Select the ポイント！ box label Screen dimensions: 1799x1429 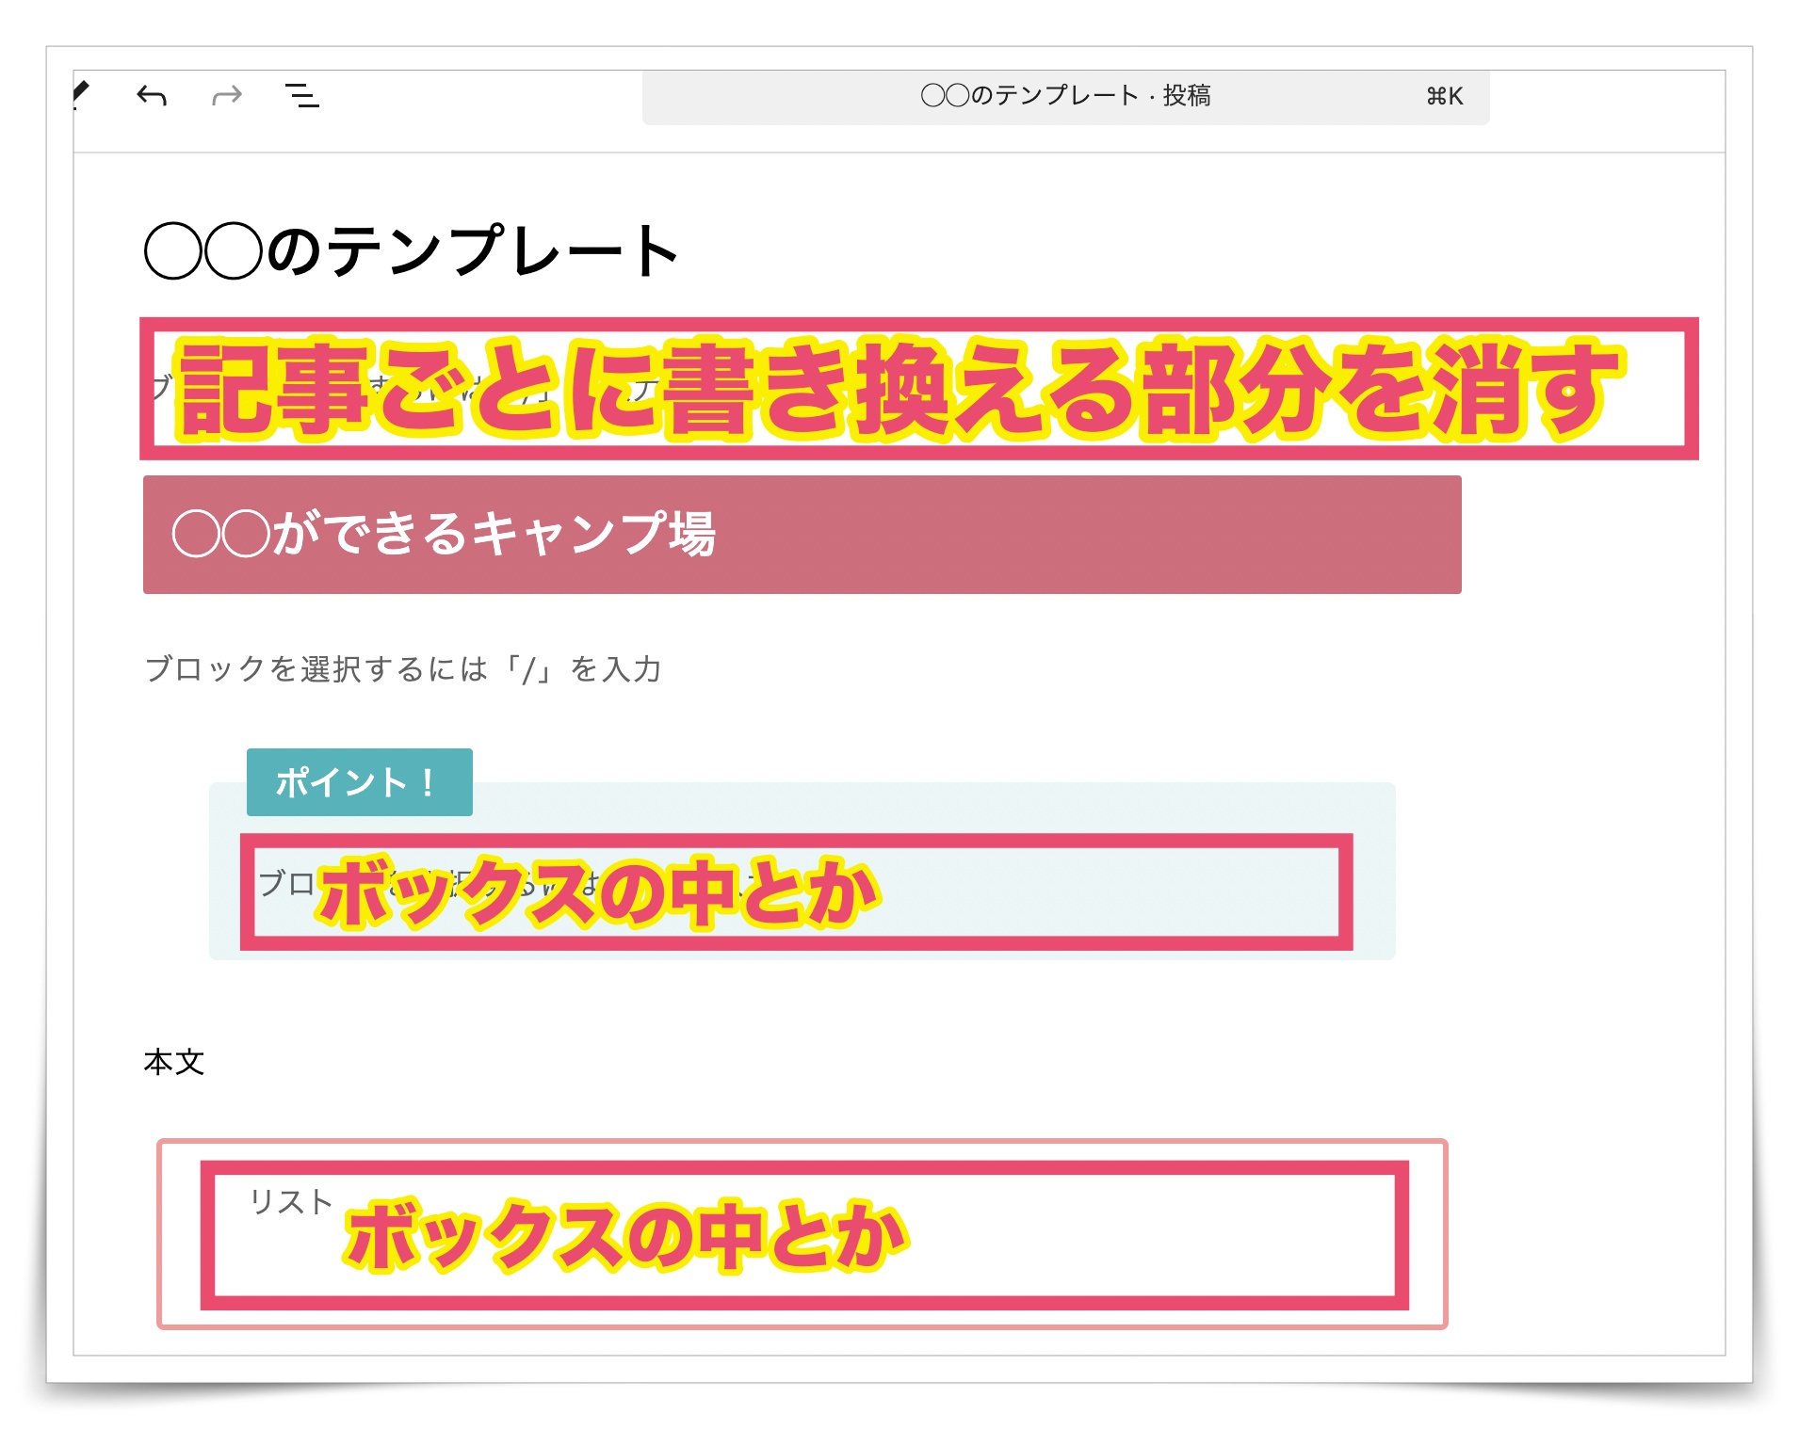[x=359, y=782]
